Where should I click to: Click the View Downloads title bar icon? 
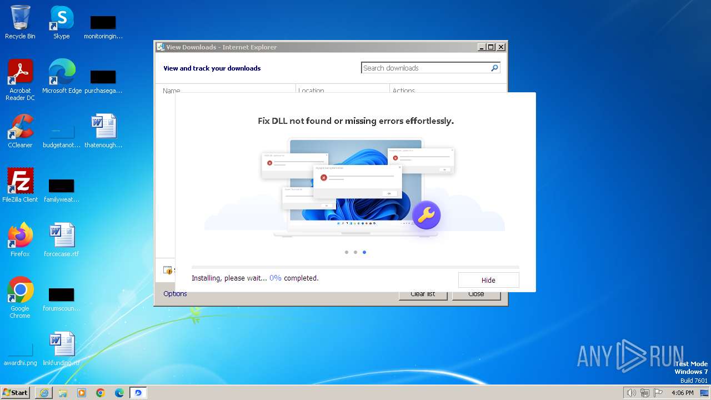[161, 47]
